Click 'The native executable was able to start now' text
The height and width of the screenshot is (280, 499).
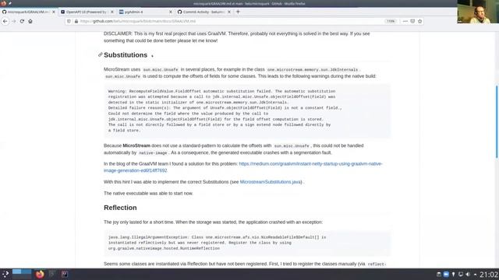click(148, 194)
